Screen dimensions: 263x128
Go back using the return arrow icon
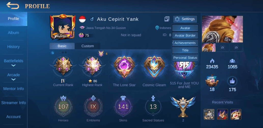pos(12,6)
